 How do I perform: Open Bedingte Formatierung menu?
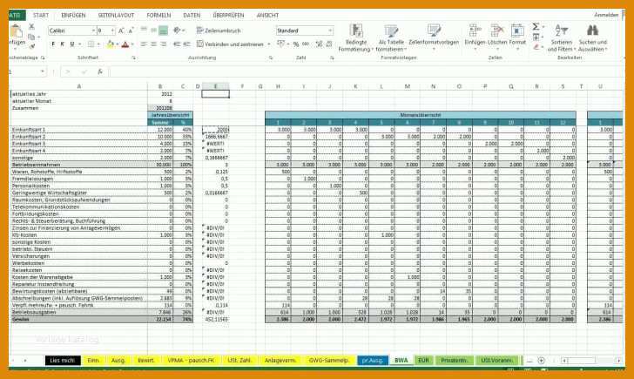(x=356, y=38)
